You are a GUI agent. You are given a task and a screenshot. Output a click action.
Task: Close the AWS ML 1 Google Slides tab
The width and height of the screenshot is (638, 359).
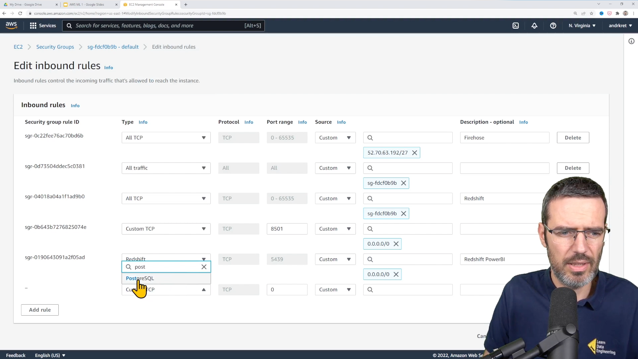click(116, 5)
